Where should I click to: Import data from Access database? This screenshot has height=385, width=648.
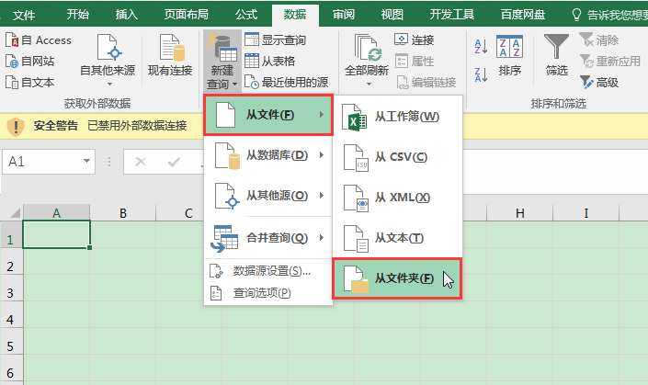(x=39, y=40)
